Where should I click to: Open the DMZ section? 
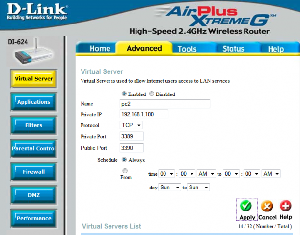coord(33,195)
